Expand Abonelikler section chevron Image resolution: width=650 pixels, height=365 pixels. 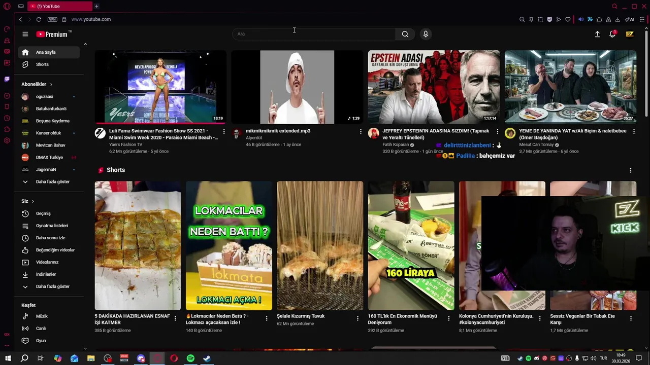(x=51, y=84)
